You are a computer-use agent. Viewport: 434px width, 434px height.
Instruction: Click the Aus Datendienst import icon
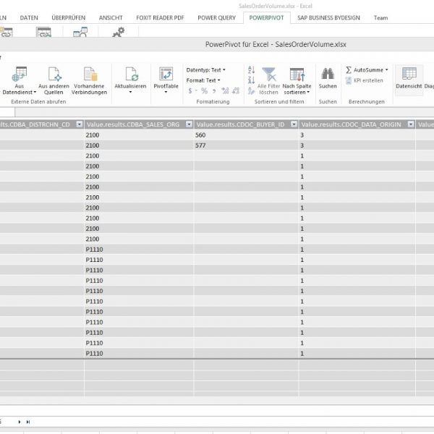point(20,75)
